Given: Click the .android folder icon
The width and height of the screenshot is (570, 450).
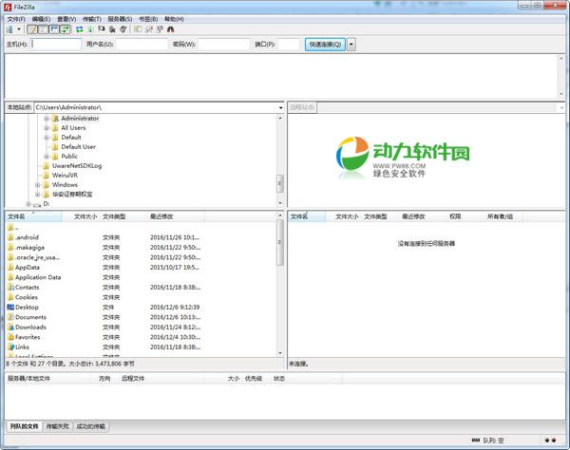Looking at the screenshot, I should coord(10,237).
